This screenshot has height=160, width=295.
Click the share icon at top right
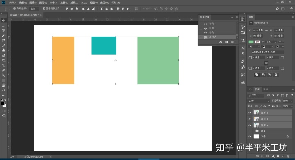[291, 9]
